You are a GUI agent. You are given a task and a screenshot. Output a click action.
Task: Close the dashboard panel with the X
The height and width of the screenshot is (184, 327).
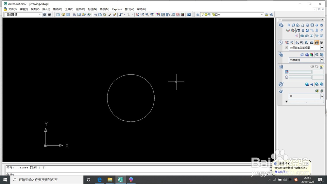click(322, 20)
